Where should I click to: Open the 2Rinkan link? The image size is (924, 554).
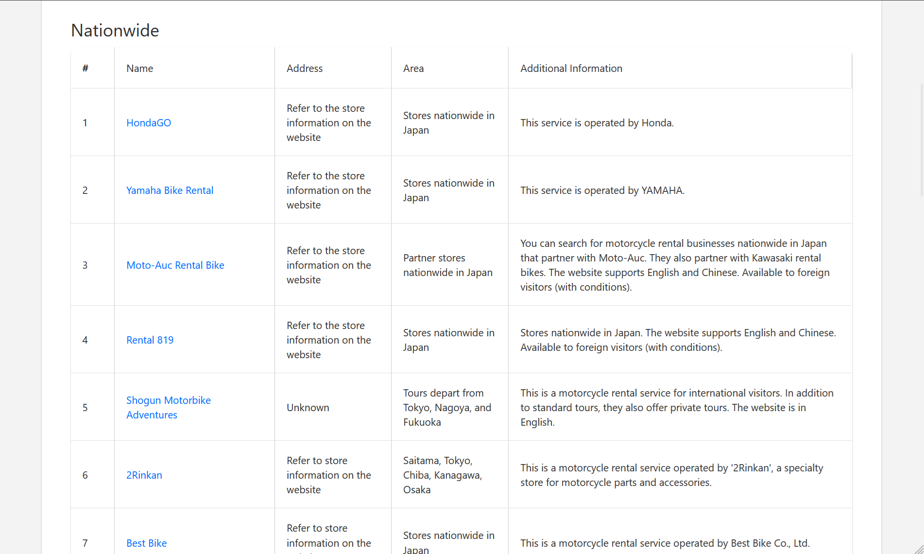[144, 475]
